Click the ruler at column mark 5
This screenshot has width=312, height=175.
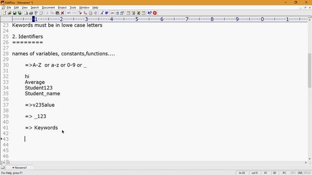click(x=136, y=19)
